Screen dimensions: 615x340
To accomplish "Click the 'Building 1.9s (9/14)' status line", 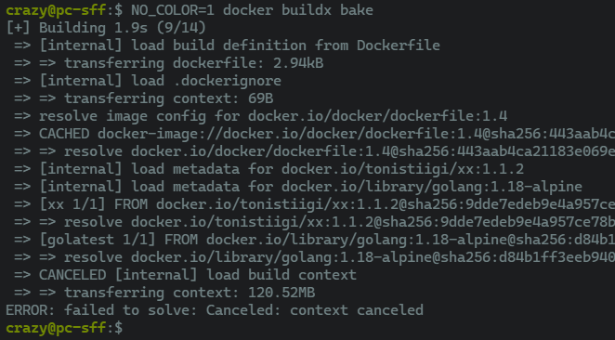I will pyautogui.click(x=106, y=28).
